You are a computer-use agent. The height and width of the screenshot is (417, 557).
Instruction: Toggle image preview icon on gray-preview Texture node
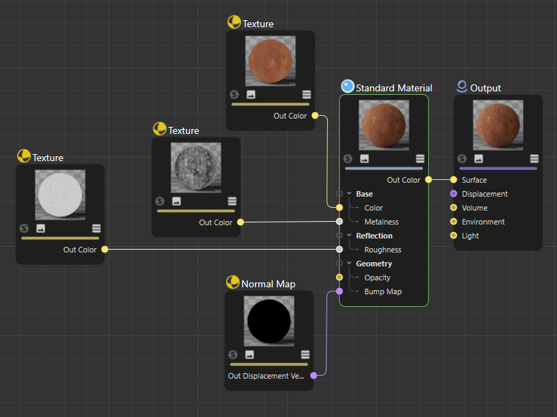177,202
